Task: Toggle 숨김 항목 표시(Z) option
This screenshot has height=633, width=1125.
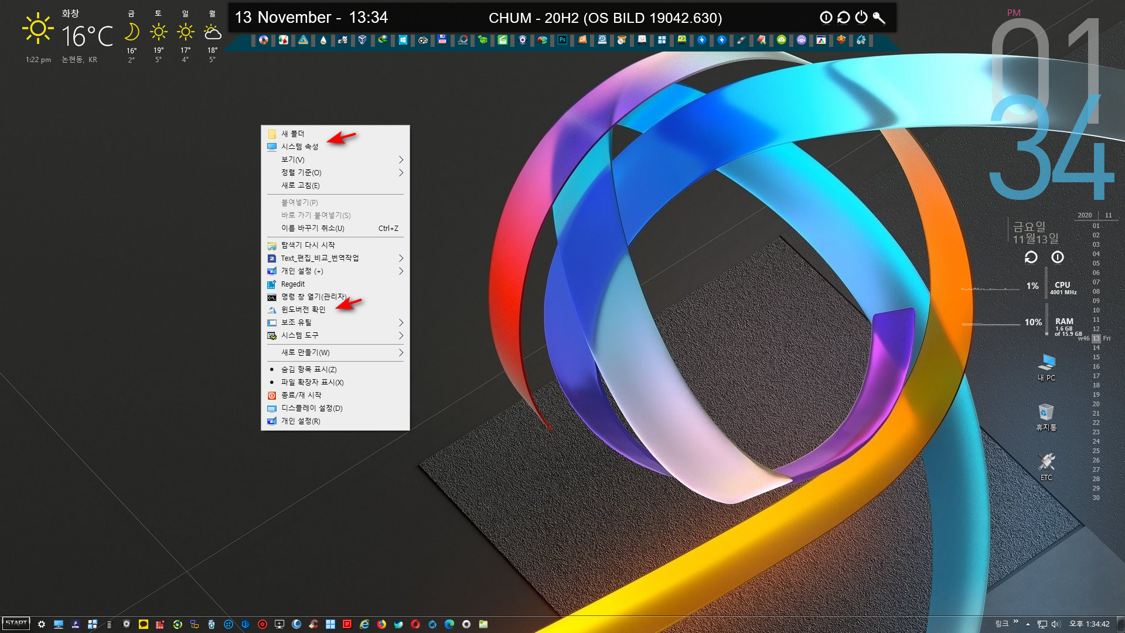Action: coord(335,369)
